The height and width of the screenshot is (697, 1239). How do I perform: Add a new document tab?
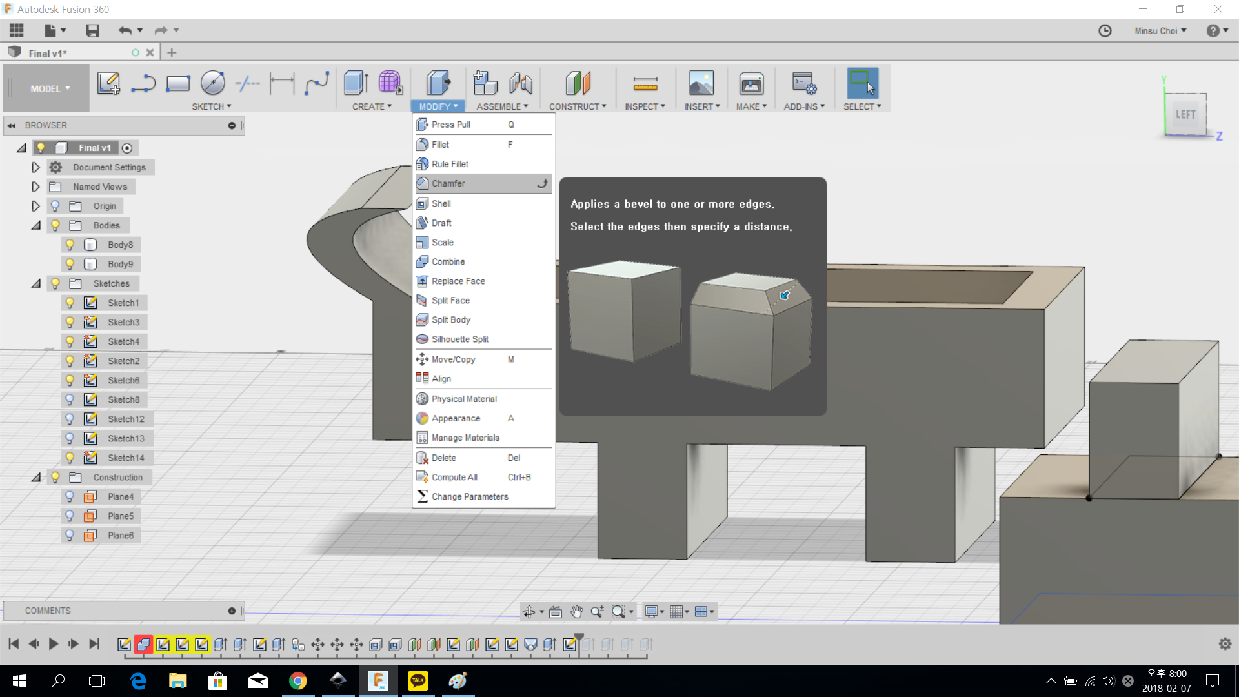pos(172,53)
